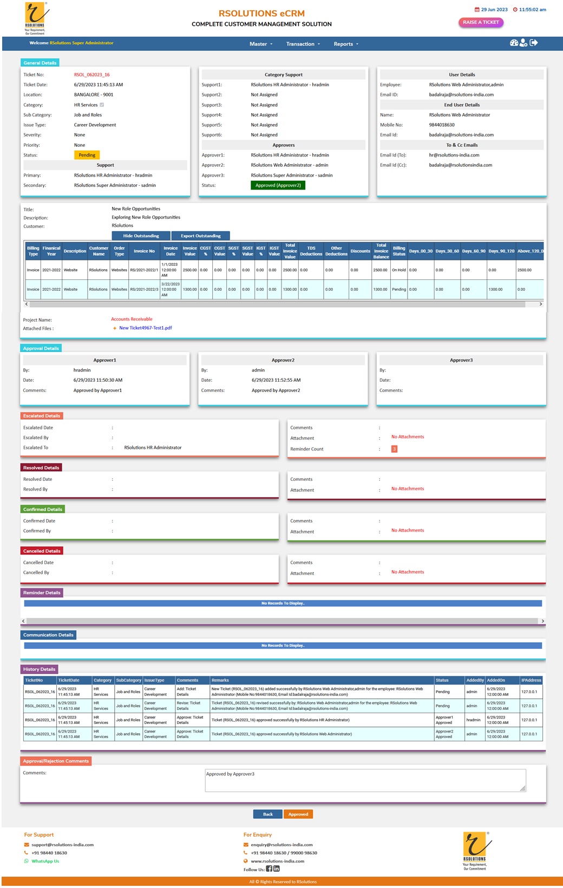Viewport: 563px width, 888px height.
Task: Click into the approval Comments text box
Action: click(x=365, y=780)
